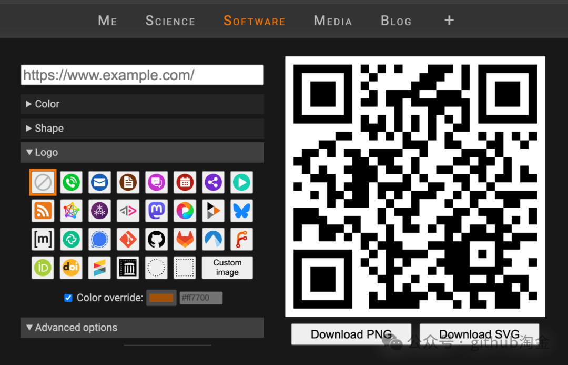Screen dimensions: 568x365
Task: Open the Blog navigation tab
Action: click(x=397, y=21)
